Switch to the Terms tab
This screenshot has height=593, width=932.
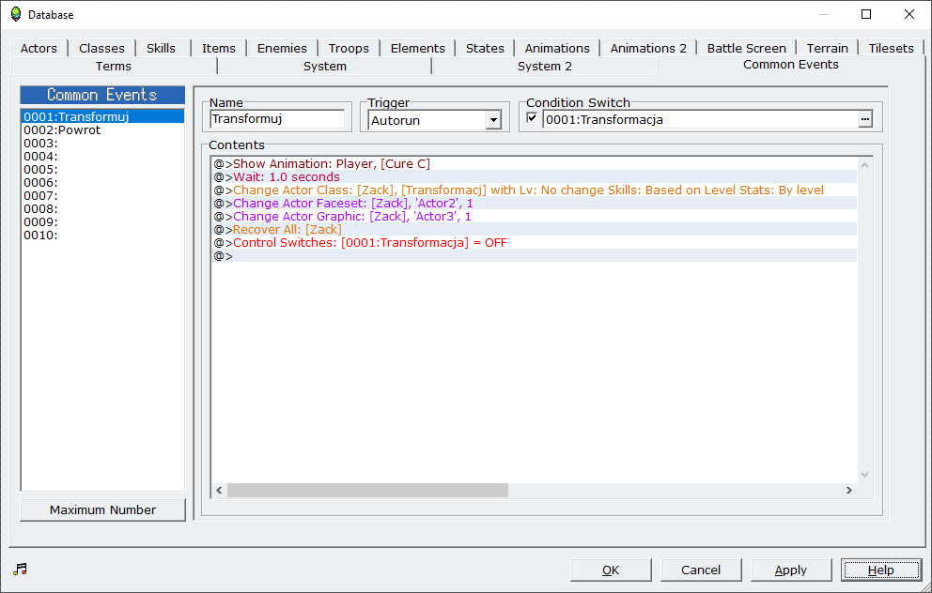point(114,66)
